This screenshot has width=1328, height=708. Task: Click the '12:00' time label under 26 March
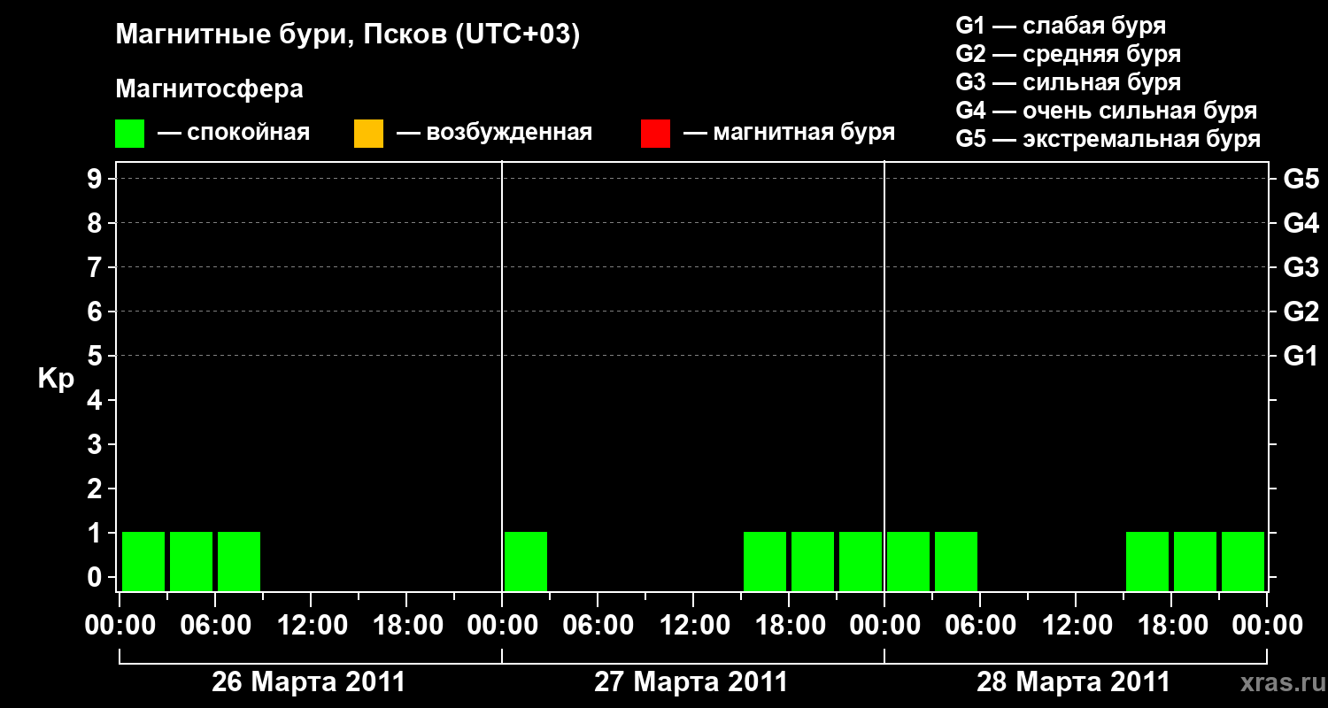(311, 626)
